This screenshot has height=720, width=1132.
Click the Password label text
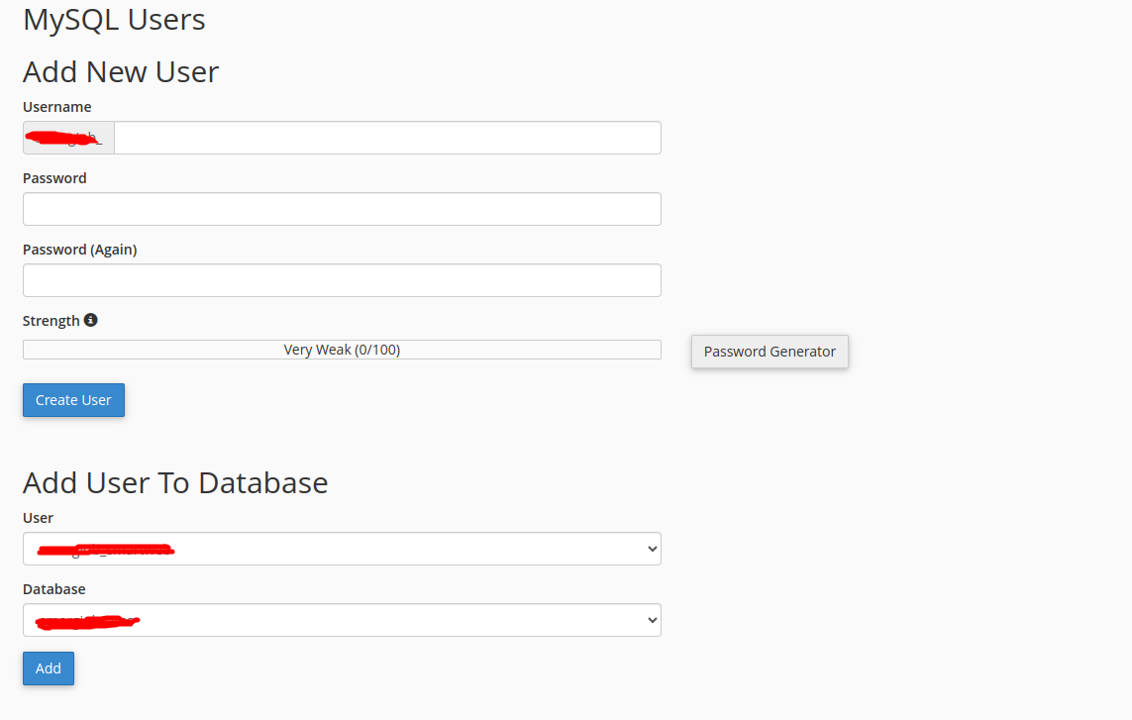[54, 178]
